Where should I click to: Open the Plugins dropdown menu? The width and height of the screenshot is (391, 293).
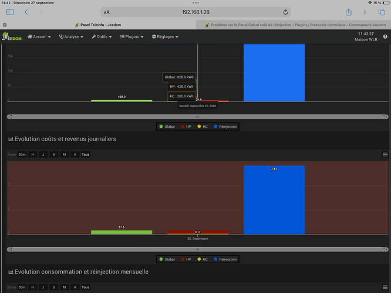(132, 36)
